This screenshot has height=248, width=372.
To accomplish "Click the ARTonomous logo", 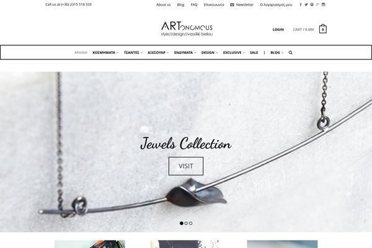I will pyautogui.click(x=187, y=29).
